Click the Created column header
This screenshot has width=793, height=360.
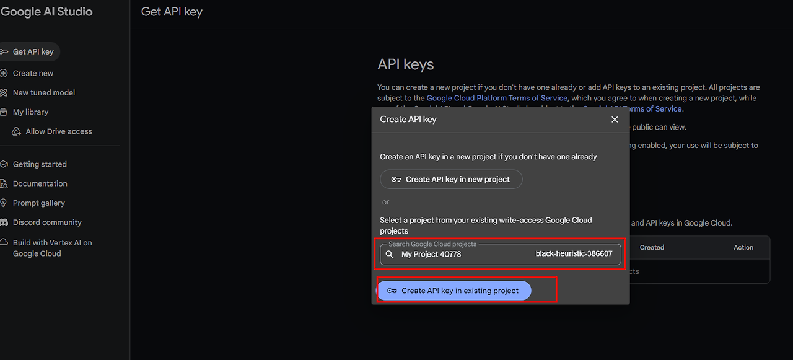652,247
